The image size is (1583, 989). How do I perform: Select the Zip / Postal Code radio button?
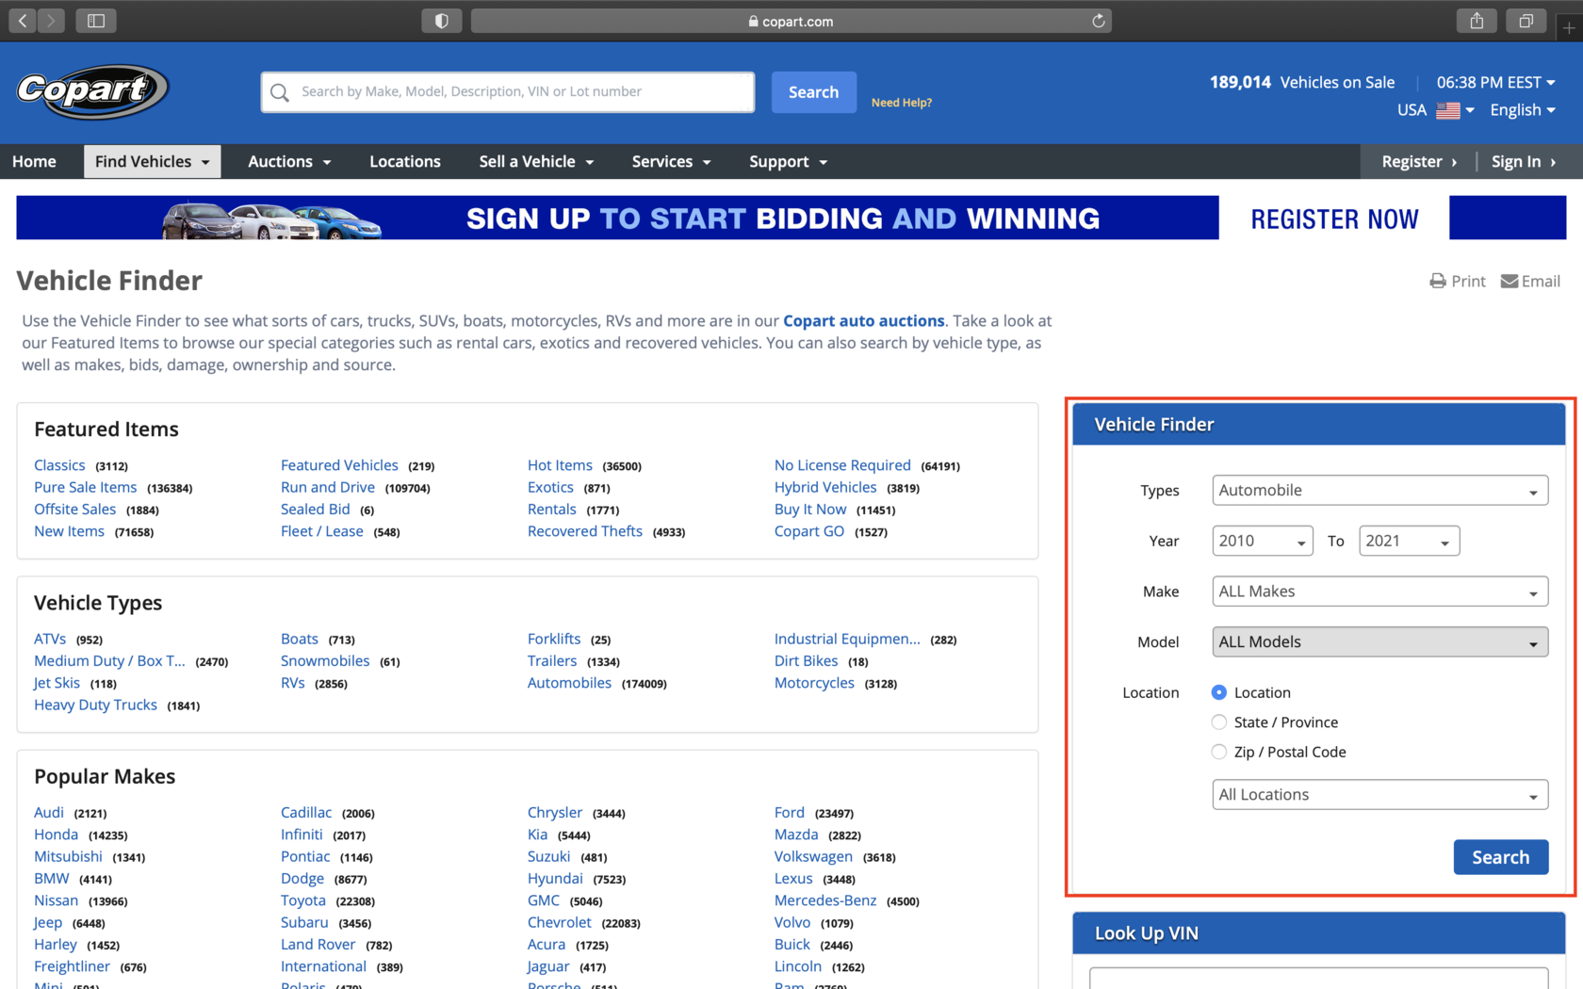1219,752
